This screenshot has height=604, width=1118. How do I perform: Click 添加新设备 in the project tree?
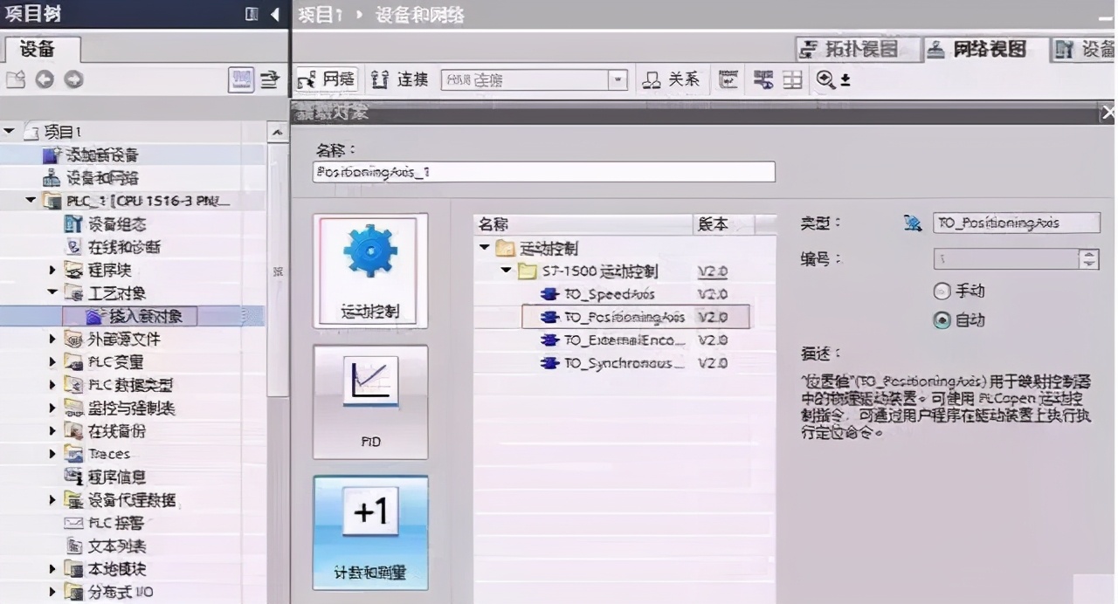coord(103,154)
